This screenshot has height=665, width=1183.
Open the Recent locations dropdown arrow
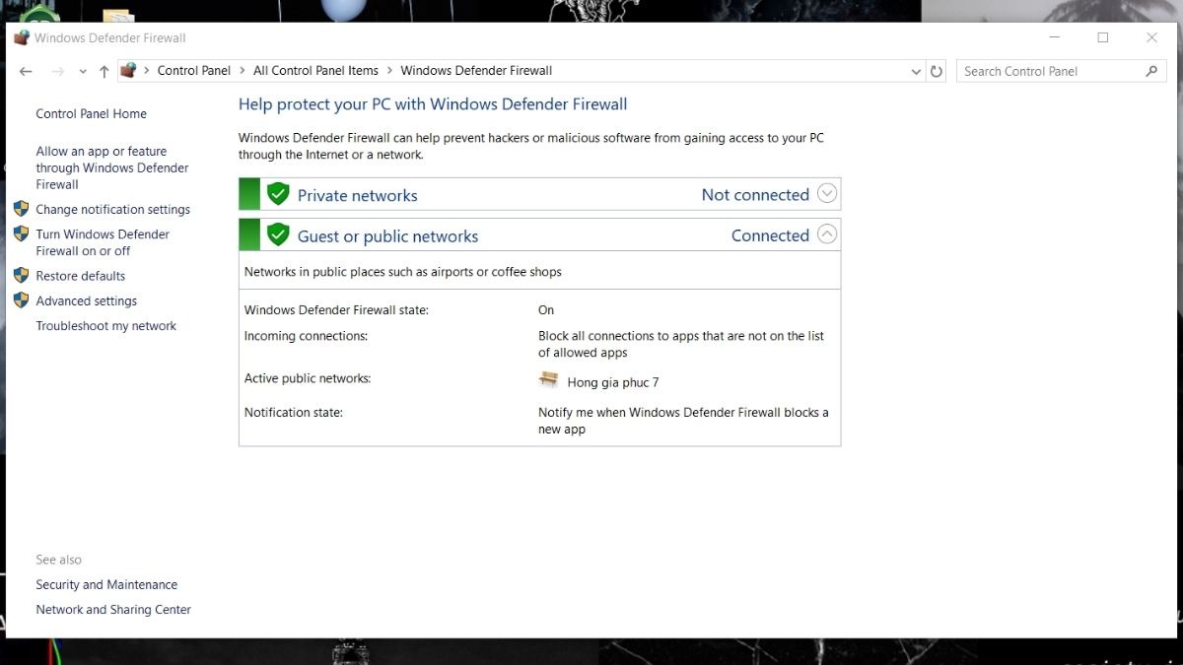[83, 72]
